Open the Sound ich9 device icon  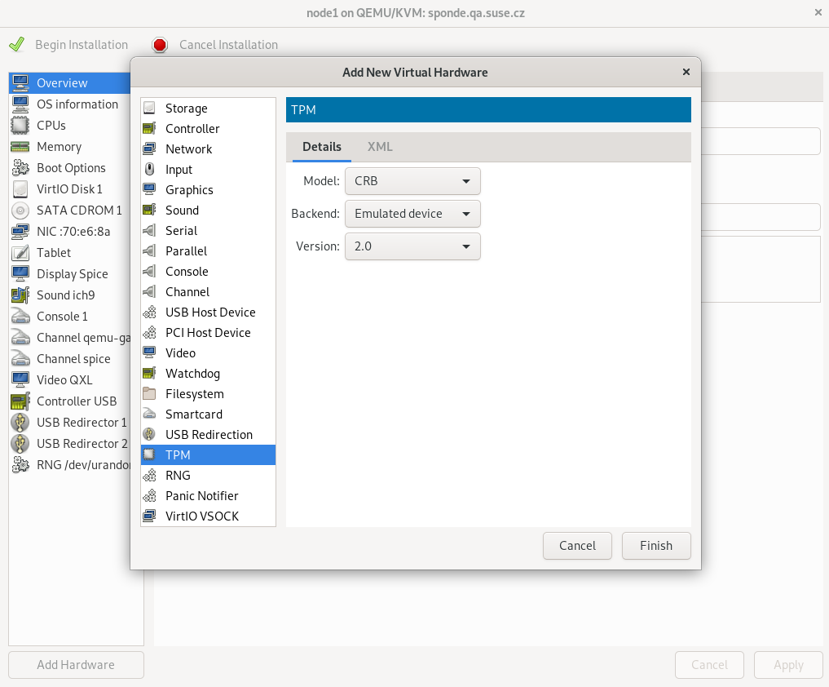tap(20, 295)
